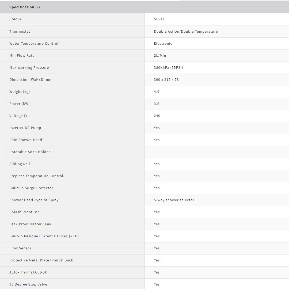This screenshot has width=289, height=289.
Task: Click the 90 Degree Stop Valve label
Action: pos(28,284)
